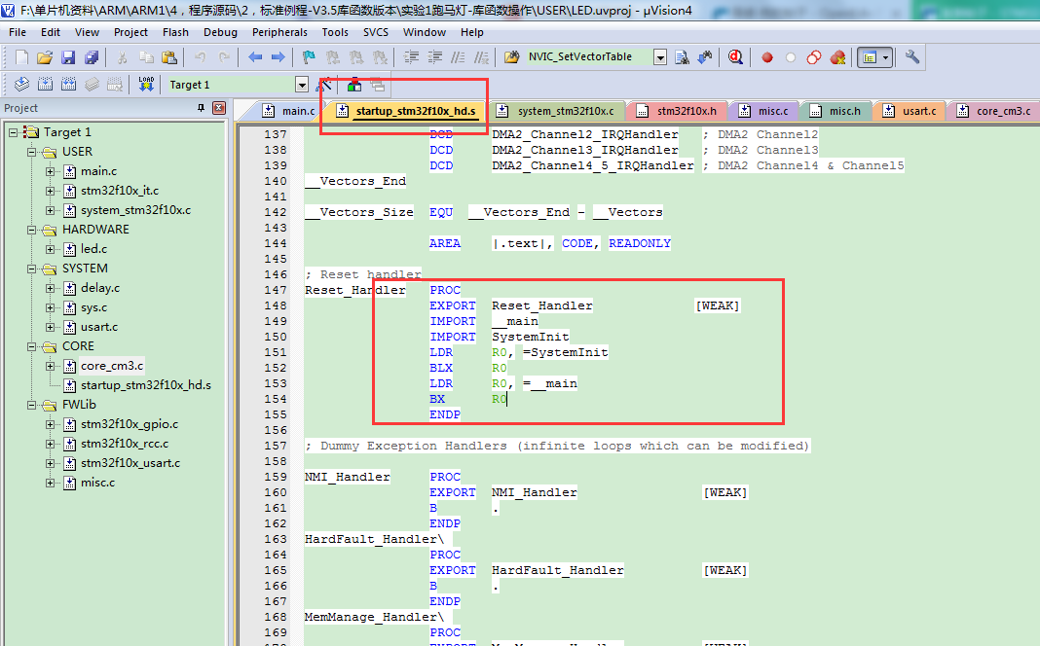
Task: Indent the selected lines
Action: [411, 57]
